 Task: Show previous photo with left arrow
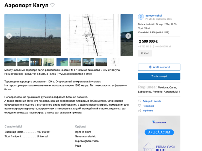(x=9, y=36)
